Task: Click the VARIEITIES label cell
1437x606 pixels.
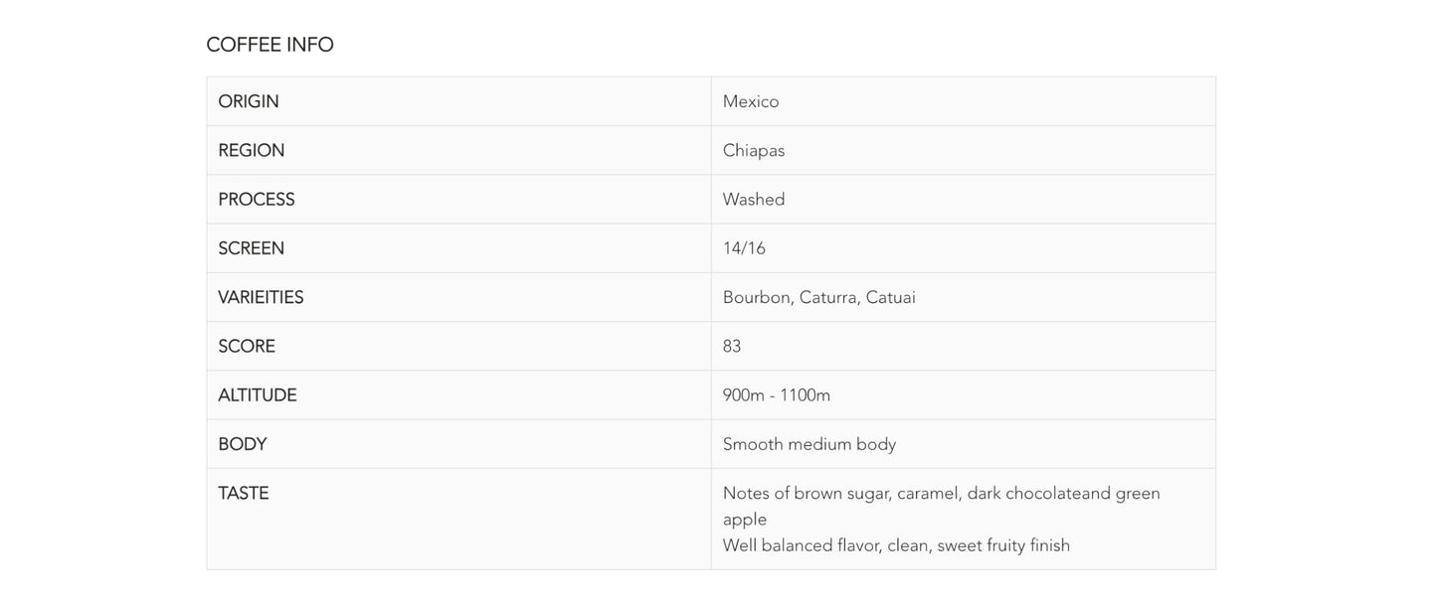Action: click(x=261, y=297)
